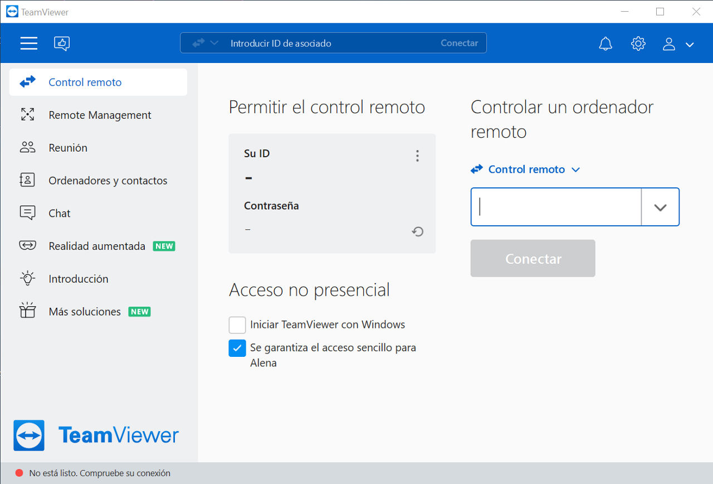The width and height of the screenshot is (713, 484).
Task: Click the large Conectar button
Action: pos(533,258)
